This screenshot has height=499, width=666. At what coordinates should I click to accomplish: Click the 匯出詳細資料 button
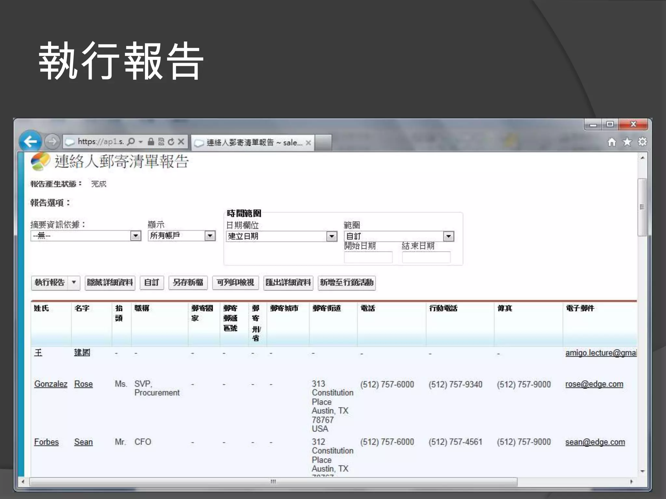(288, 282)
